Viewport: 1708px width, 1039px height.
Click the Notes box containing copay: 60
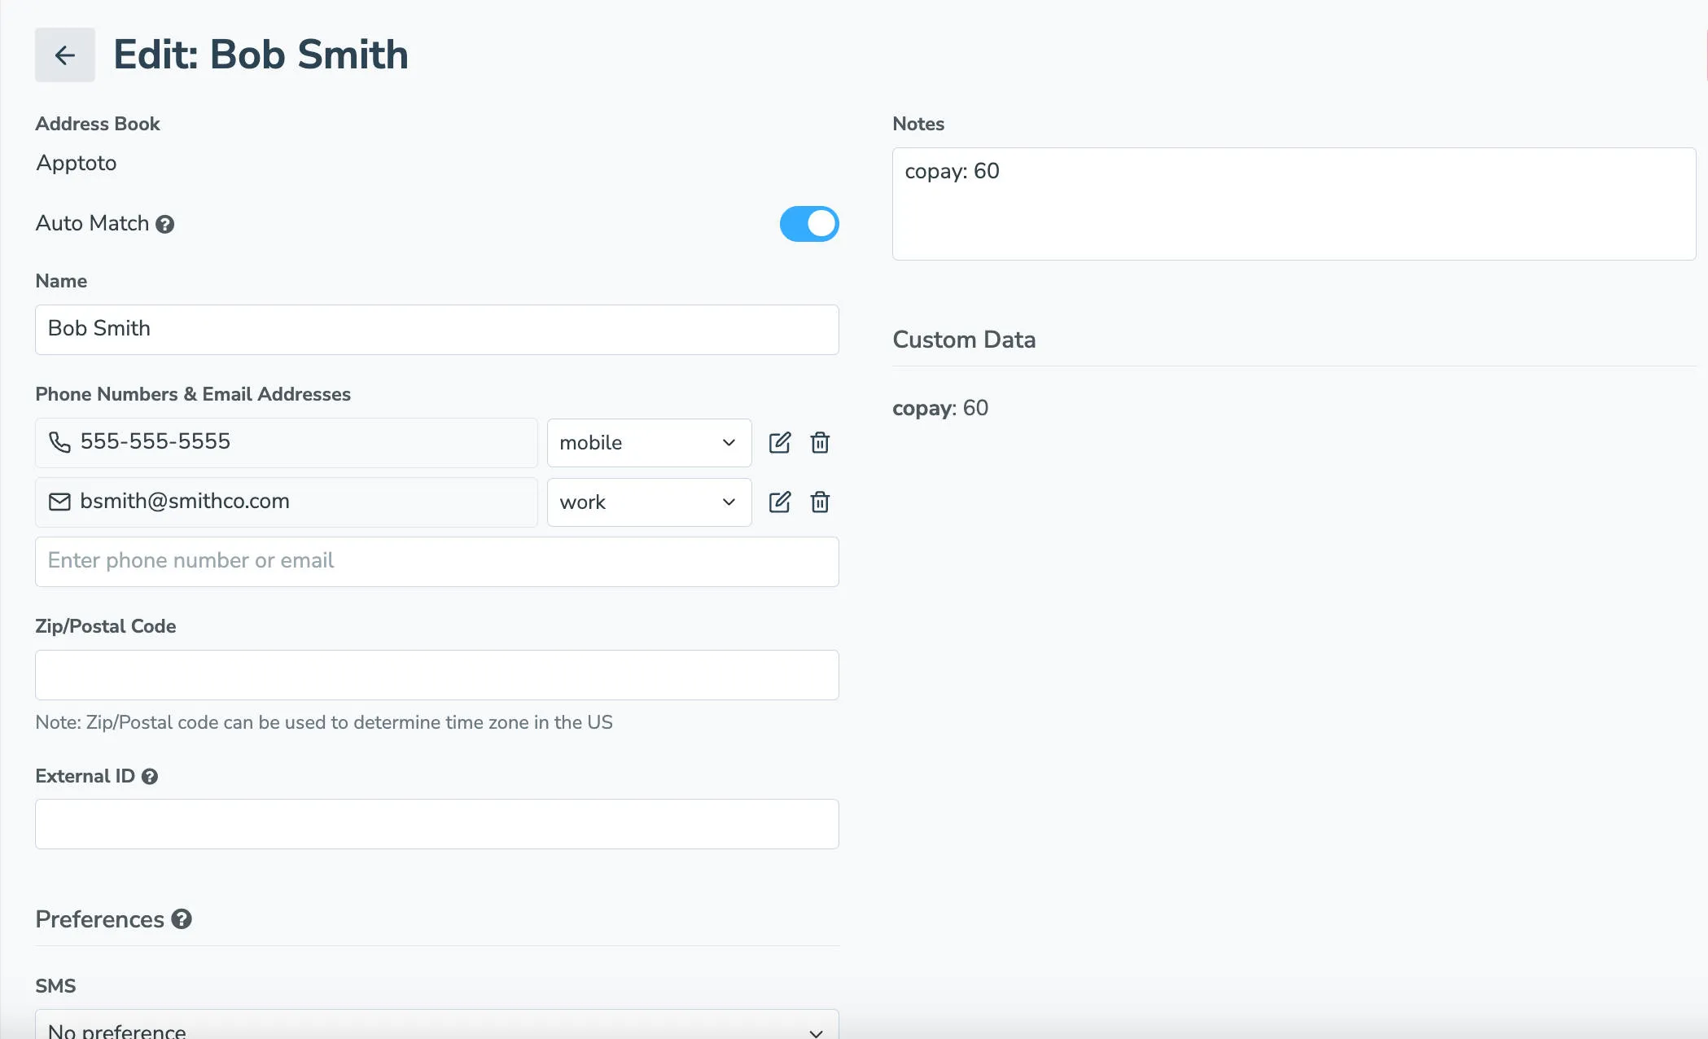1293,204
